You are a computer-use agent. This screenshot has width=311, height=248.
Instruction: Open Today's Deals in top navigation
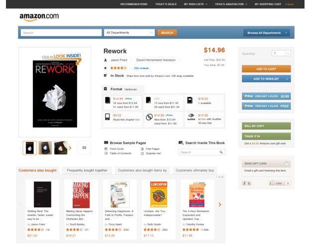(166, 4)
